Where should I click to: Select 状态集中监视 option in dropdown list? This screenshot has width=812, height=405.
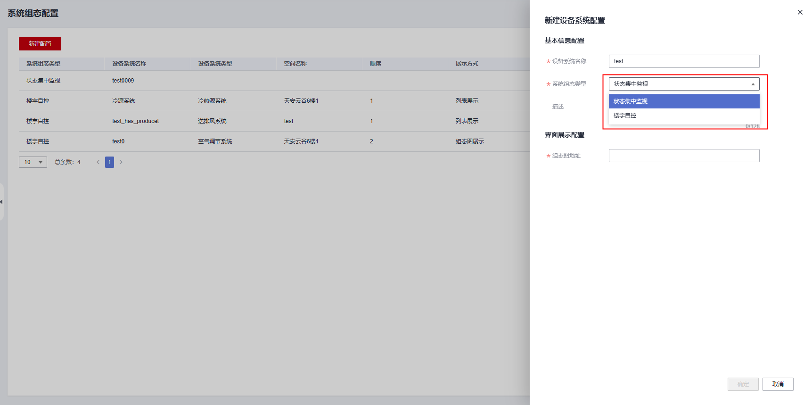coord(684,101)
